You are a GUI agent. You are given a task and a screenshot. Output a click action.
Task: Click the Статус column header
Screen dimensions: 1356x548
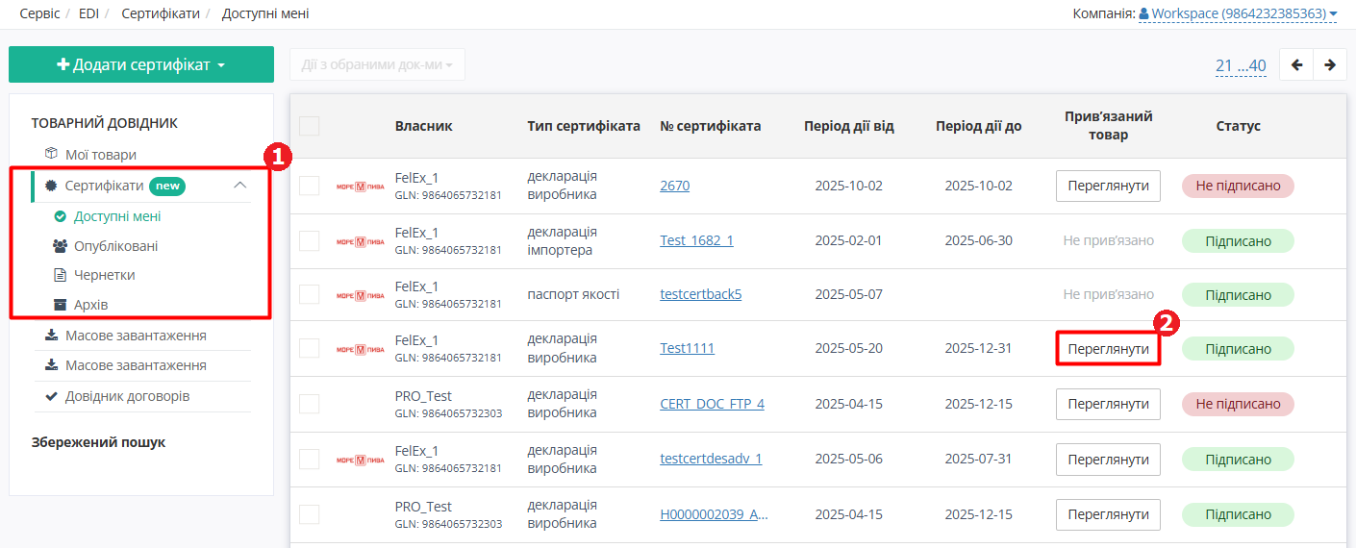click(1238, 126)
